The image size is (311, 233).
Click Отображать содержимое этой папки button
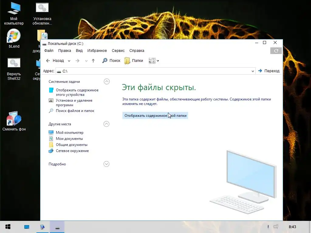click(x=155, y=116)
